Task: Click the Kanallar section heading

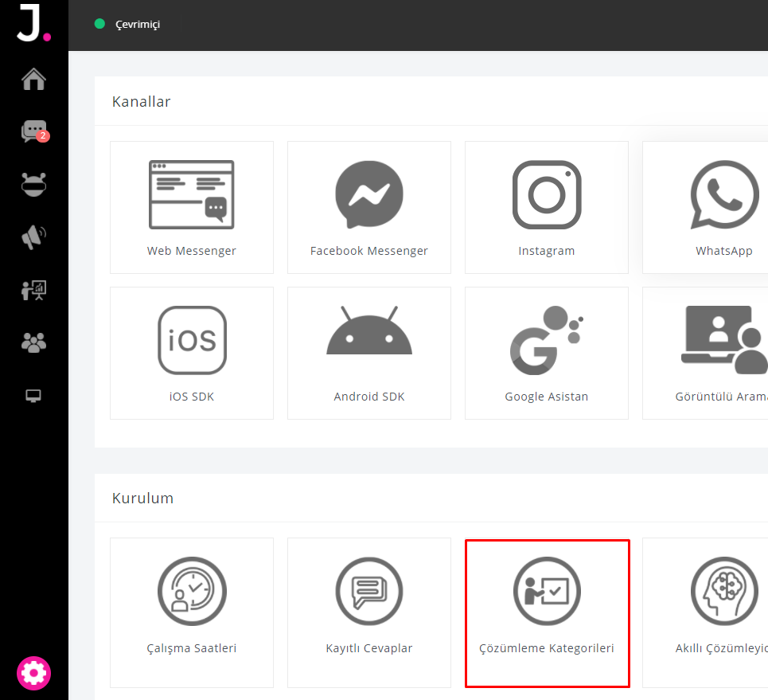Action: tap(141, 101)
